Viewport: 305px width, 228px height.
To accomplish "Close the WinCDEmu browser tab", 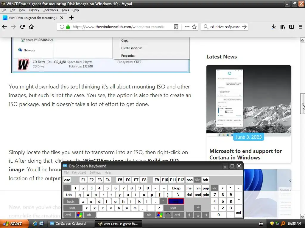I will [x=62, y=18].
